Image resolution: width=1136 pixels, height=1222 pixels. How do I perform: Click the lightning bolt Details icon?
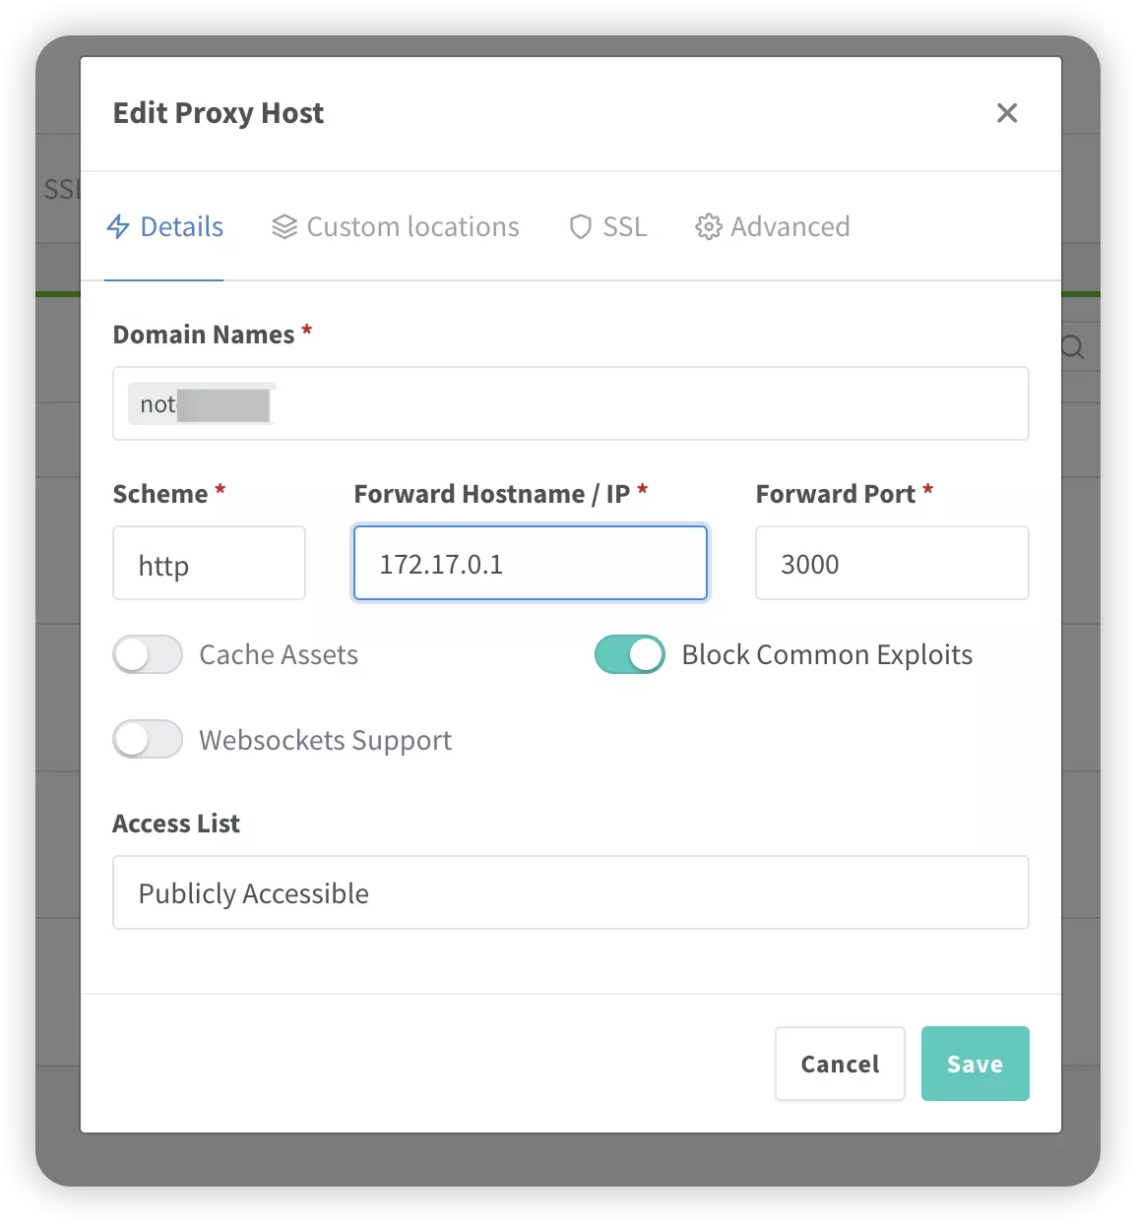[x=118, y=227]
